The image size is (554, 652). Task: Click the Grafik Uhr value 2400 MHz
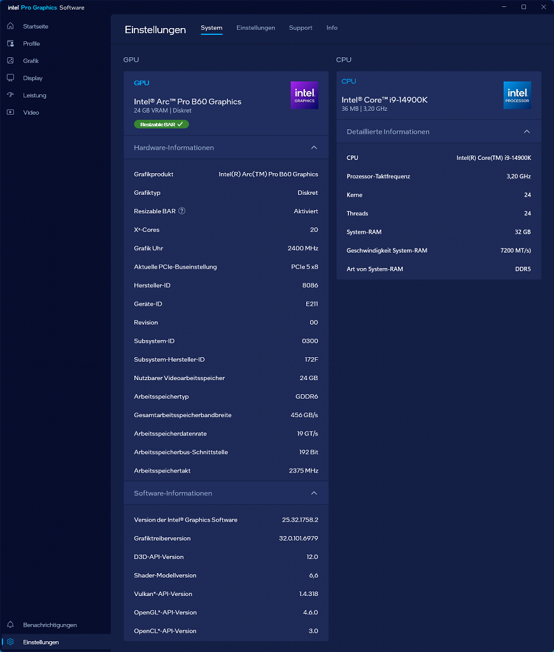point(302,248)
